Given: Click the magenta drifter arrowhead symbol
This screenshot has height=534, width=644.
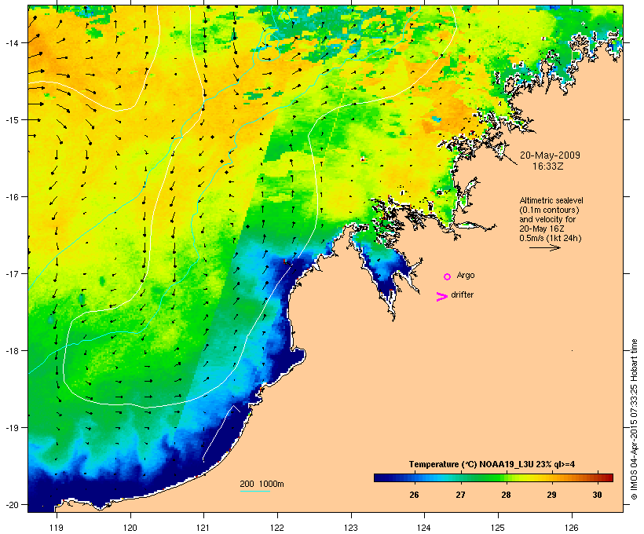Looking at the screenshot, I should point(441,297).
